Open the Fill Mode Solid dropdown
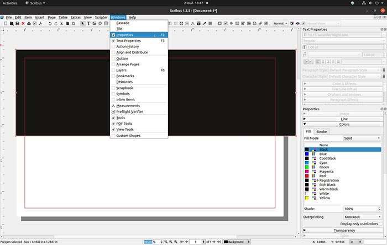387x245 pixels. (362, 138)
